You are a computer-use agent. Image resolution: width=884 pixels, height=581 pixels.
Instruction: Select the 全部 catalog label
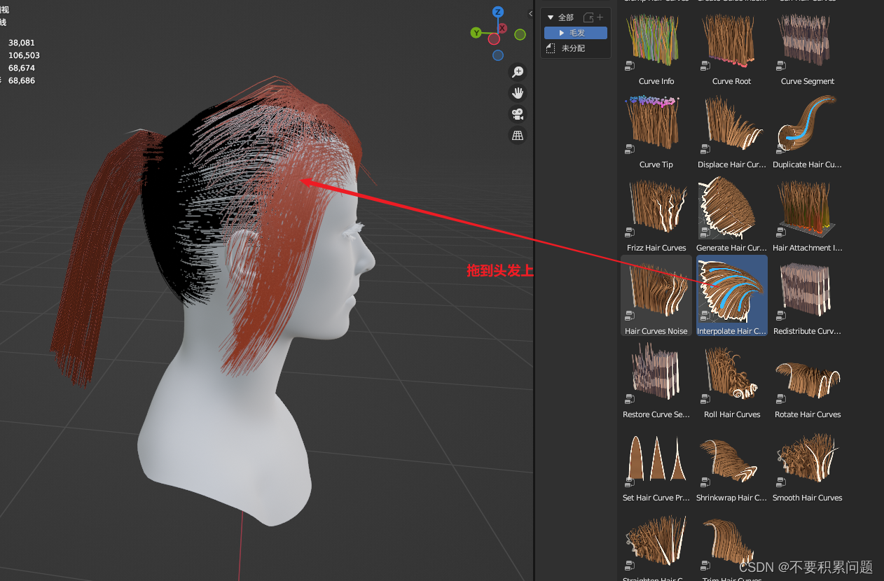click(x=566, y=17)
